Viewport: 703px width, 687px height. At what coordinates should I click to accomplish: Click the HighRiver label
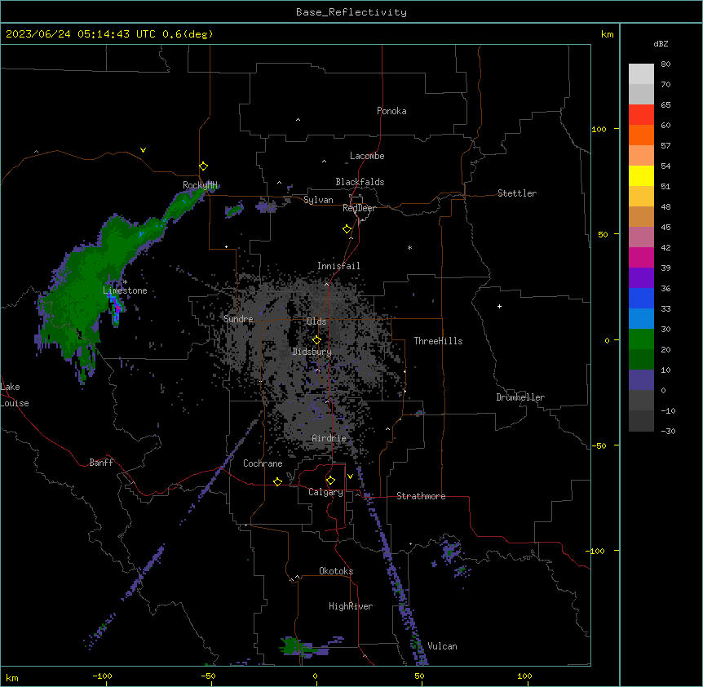point(351,606)
